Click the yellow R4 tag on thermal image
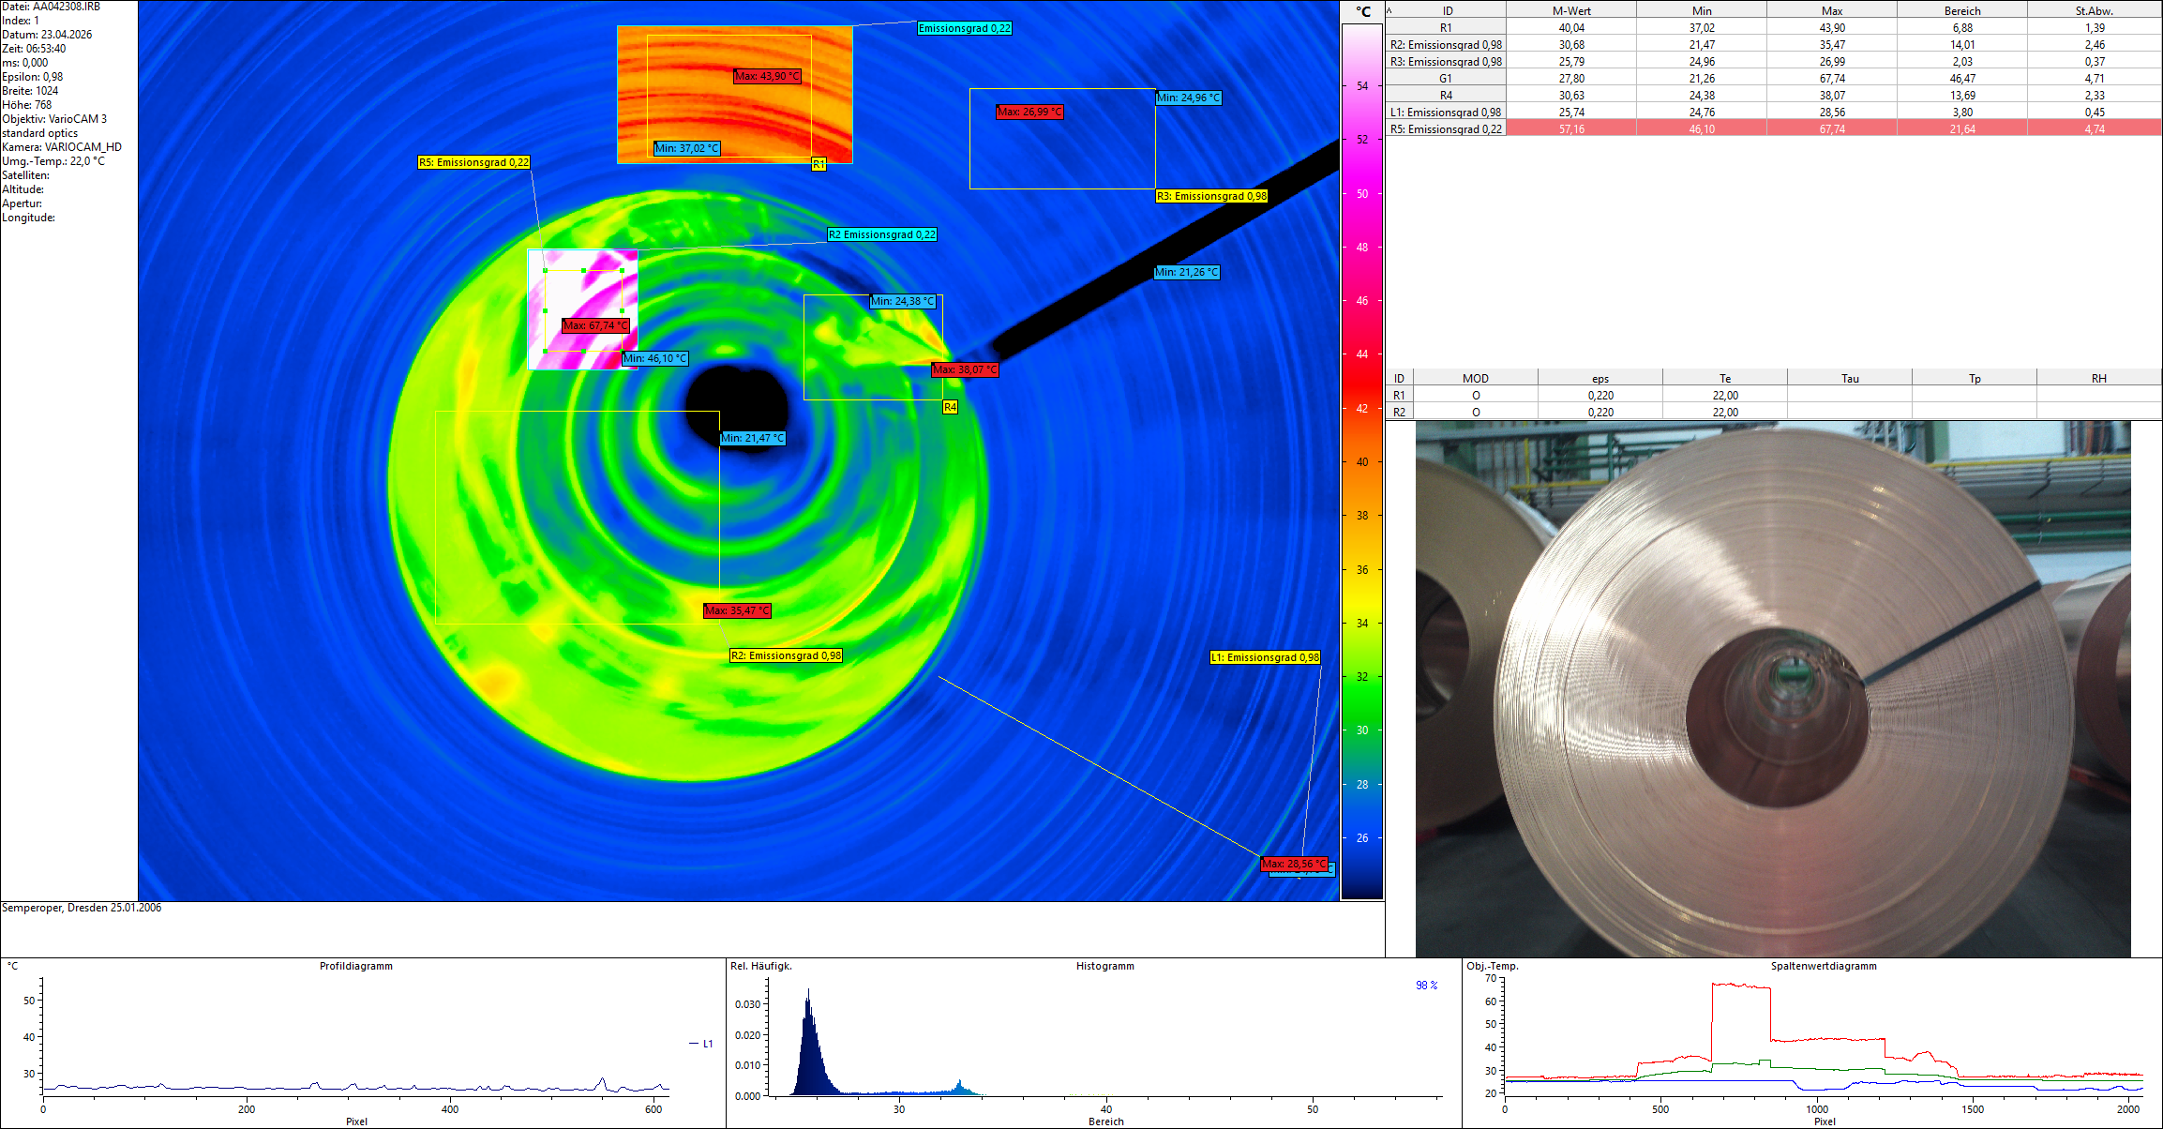 pyautogui.click(x=950, y=407)
